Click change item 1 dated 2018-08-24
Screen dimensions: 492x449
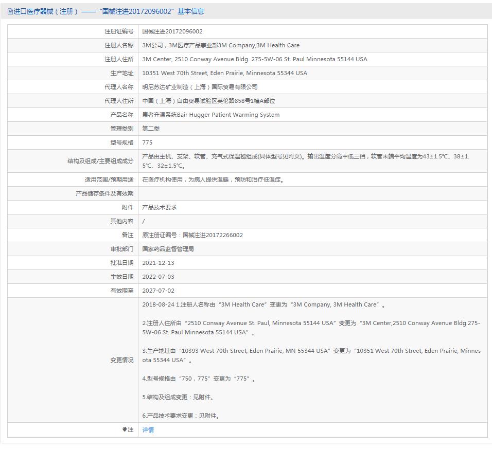tap(263, 304)
